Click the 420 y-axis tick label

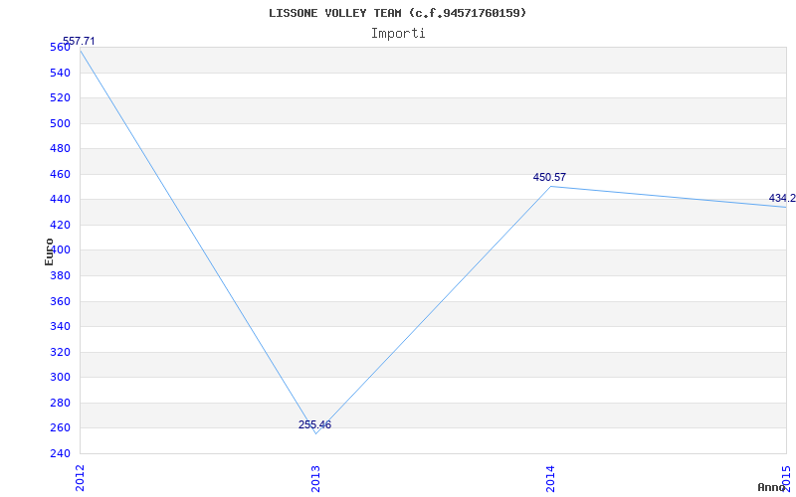[61, 226]
